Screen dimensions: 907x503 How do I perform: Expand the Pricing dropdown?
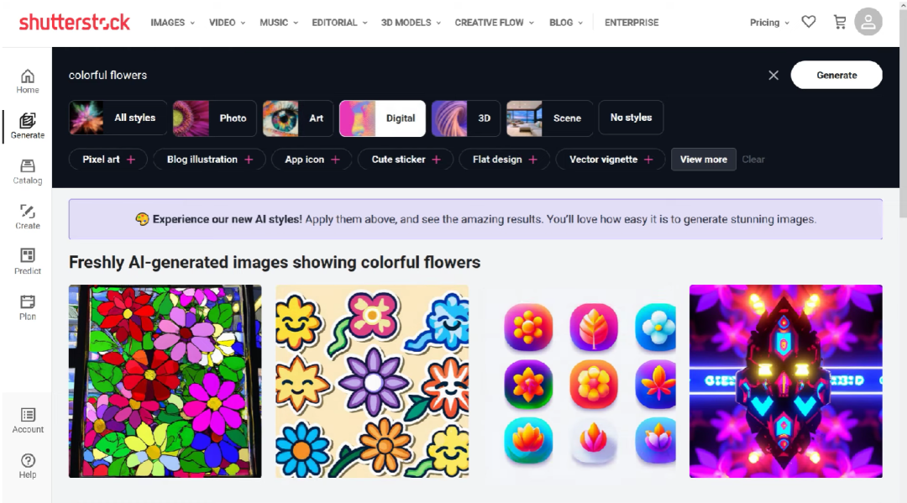[x=769, y=23]
